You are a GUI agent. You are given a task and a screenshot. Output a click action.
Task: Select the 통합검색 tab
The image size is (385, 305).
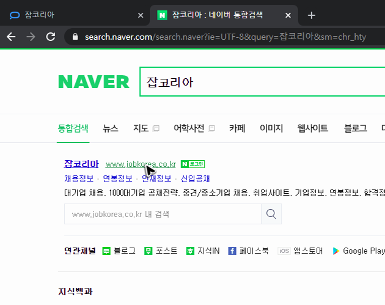[73, 128]
